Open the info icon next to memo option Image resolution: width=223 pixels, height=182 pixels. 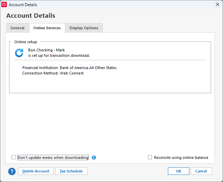[94, 158]
